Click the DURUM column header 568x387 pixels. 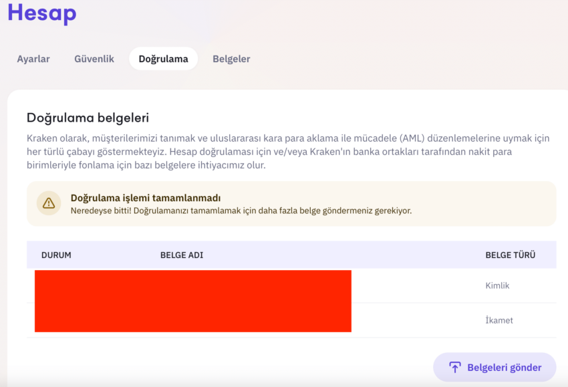[x=56, y=255]
